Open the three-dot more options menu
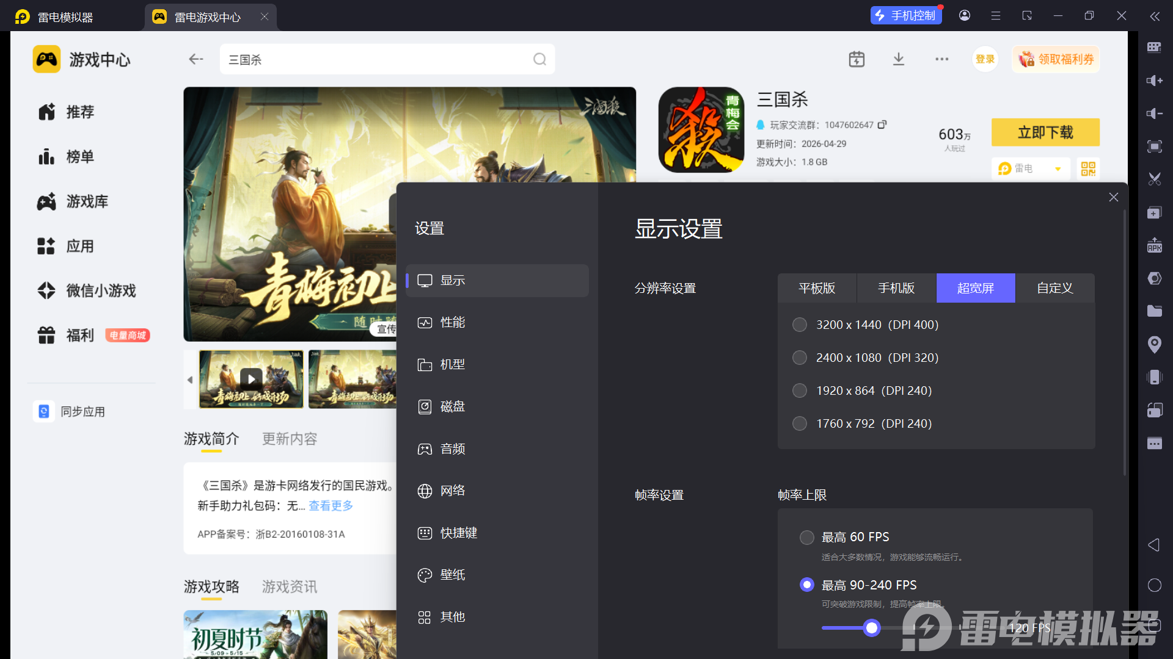1173x659 pixels. (x=941, y=59)
